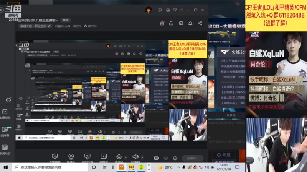Image resolution: width=307 pixels, height=172 pixels.
Task: Click the share icon in the room header
Action: (x=200, y=23)
